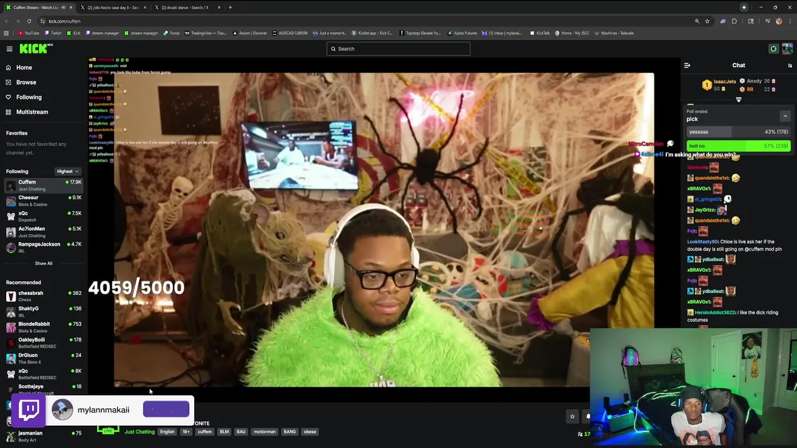Bookmark this page with the address bar star

tap(707, 21)
